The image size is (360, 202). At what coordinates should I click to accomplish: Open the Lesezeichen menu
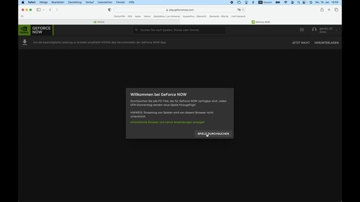[105, 2]
